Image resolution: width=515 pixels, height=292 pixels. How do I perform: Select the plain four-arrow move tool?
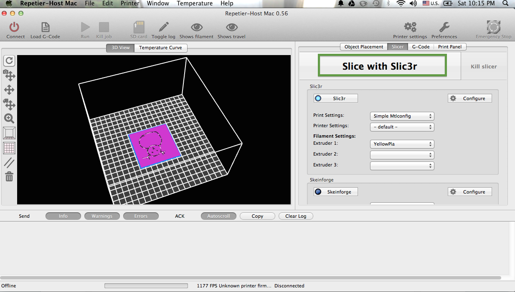point(9,90)
